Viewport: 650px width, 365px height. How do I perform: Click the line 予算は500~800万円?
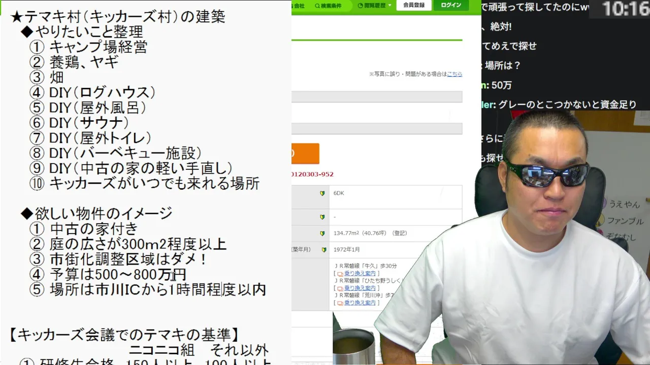108,275
